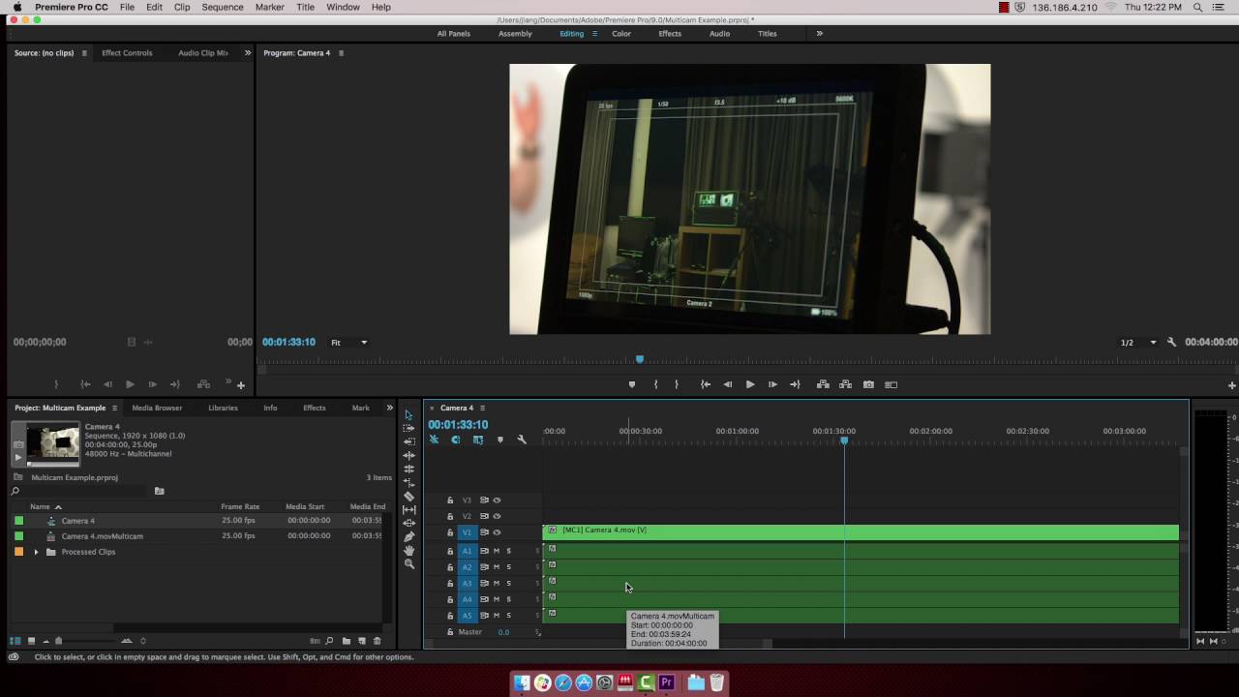This screenshot has width=1239, height=697.
Task: Play the Program monitor sequence
Action: click(750, 384)
